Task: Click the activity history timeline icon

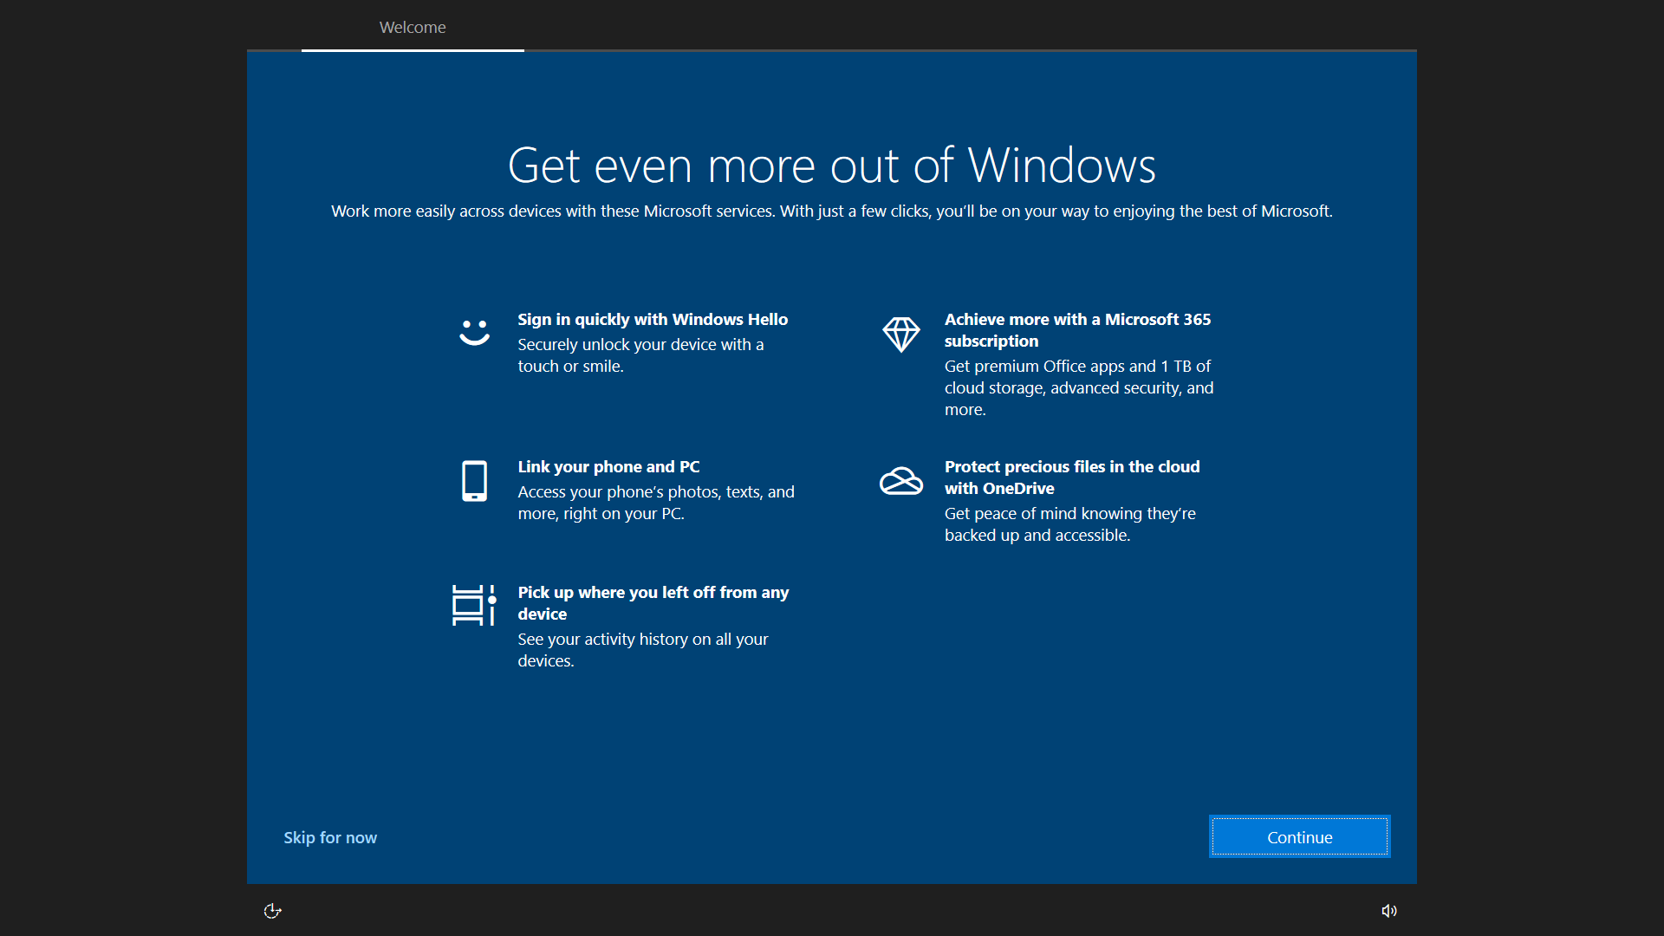Action: click(x=473, y=605)
